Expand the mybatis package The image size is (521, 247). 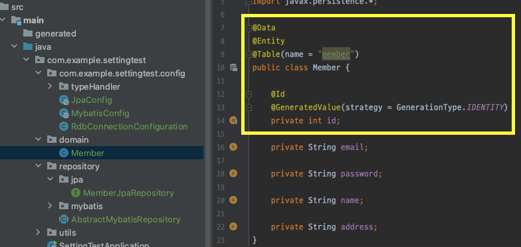point(51,206)
